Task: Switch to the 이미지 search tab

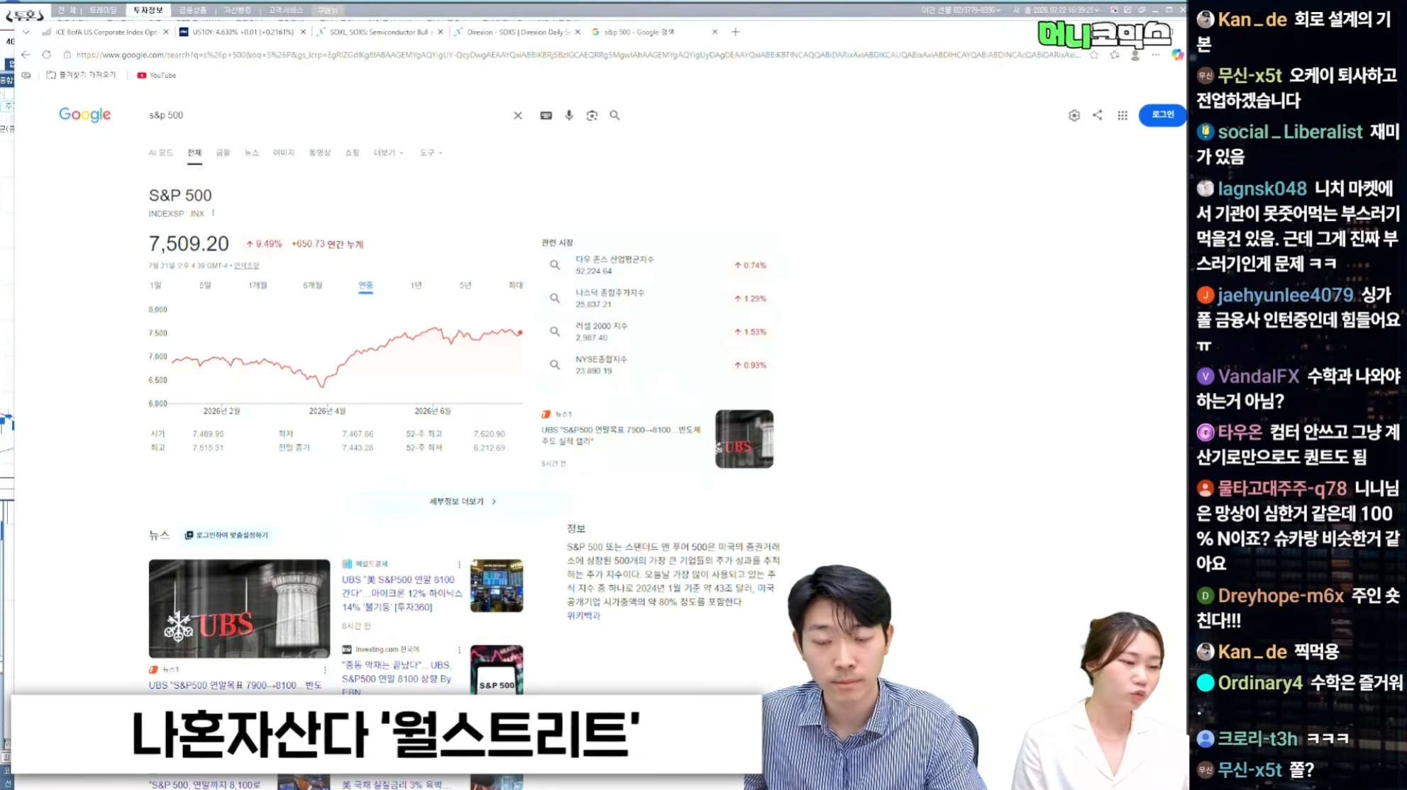Action: coord(284,153)
